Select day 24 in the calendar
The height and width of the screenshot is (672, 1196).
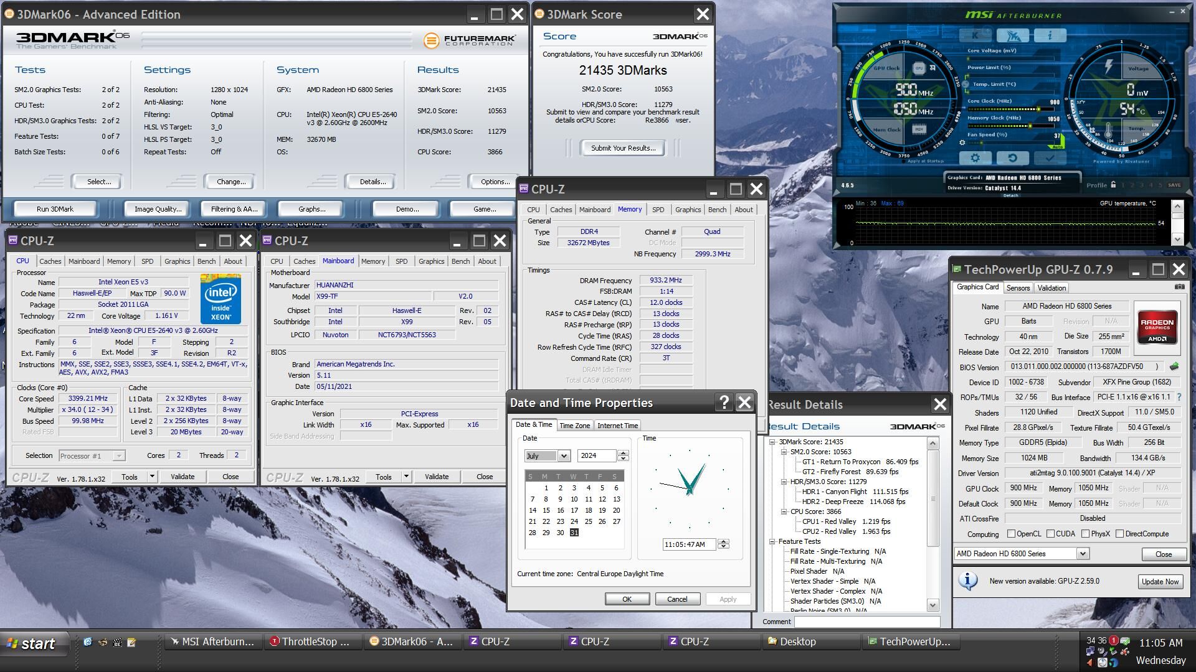point(574,521)
